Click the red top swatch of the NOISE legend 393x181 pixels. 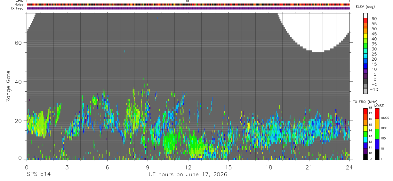[377, 113]
